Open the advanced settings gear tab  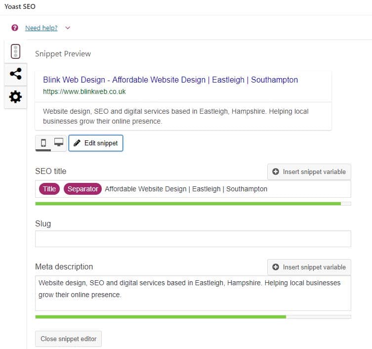click(15, 97)
